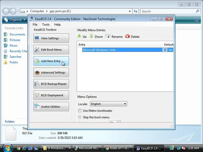Move the entry Up with green arrow
The image size is (203, 152).
pyautogui.click(x=79, y=36)
